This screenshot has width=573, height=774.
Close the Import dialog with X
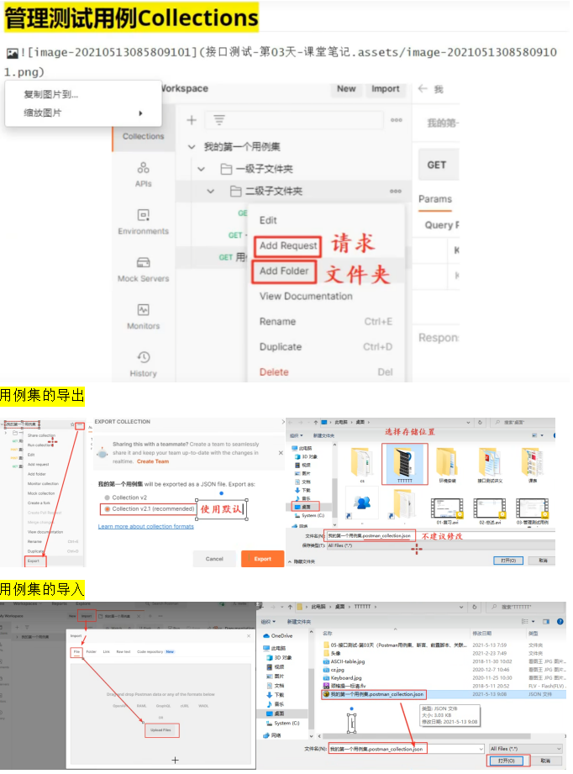(x=248, y=636)
